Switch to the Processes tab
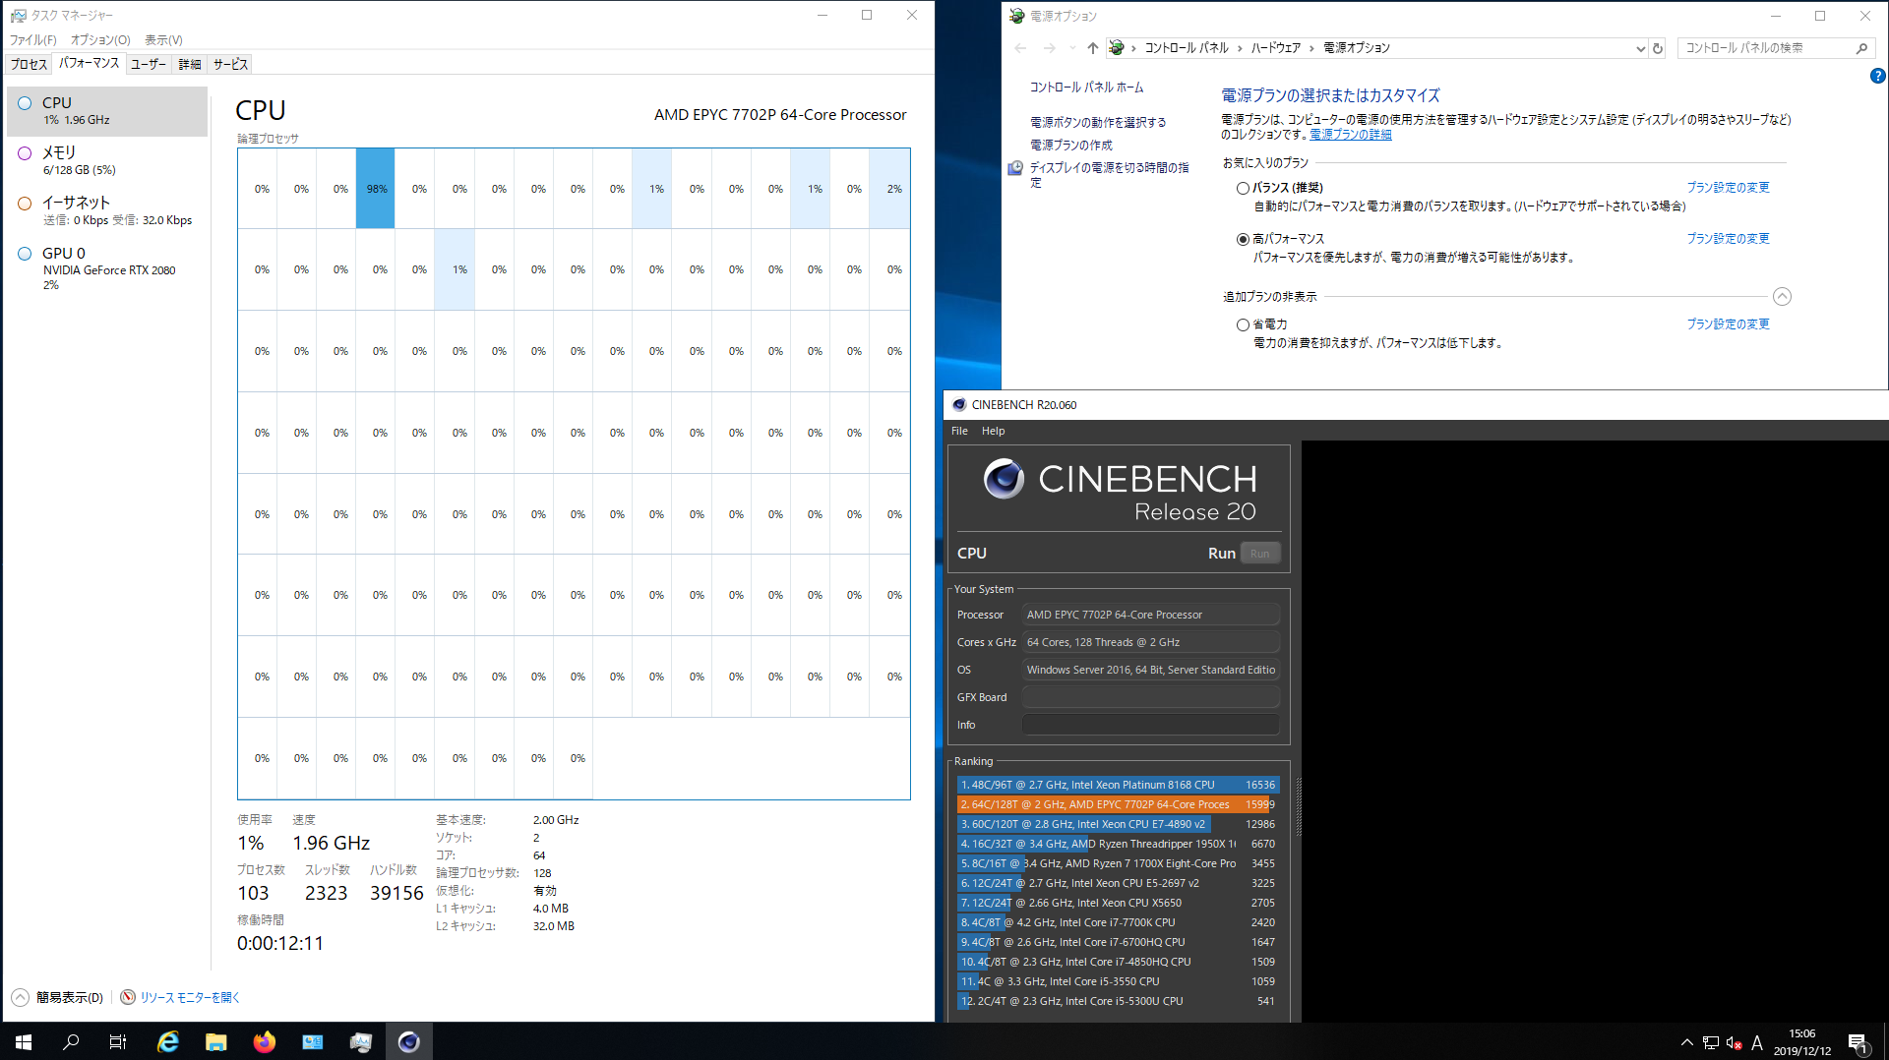1889x1060 pixels. click(x=29, y=64)
